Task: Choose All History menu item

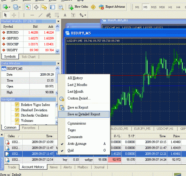Action: coord(84,78)
